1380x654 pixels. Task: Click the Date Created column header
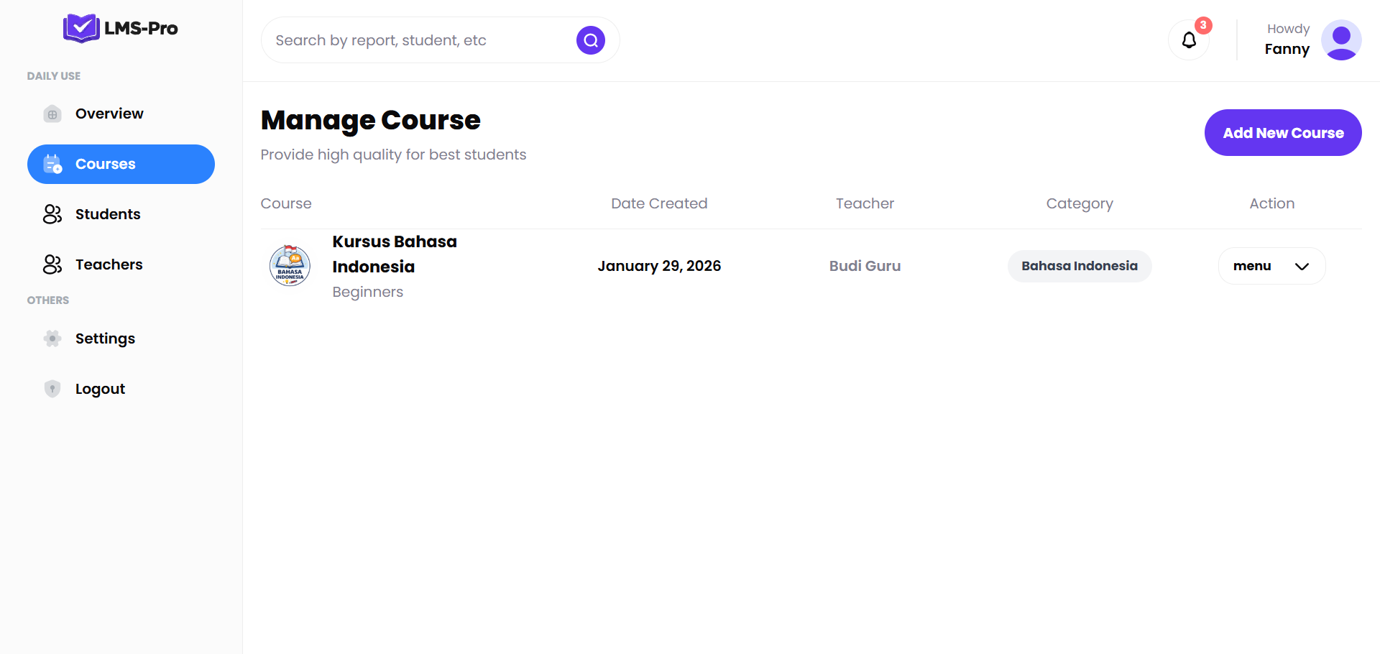[659, 203]
